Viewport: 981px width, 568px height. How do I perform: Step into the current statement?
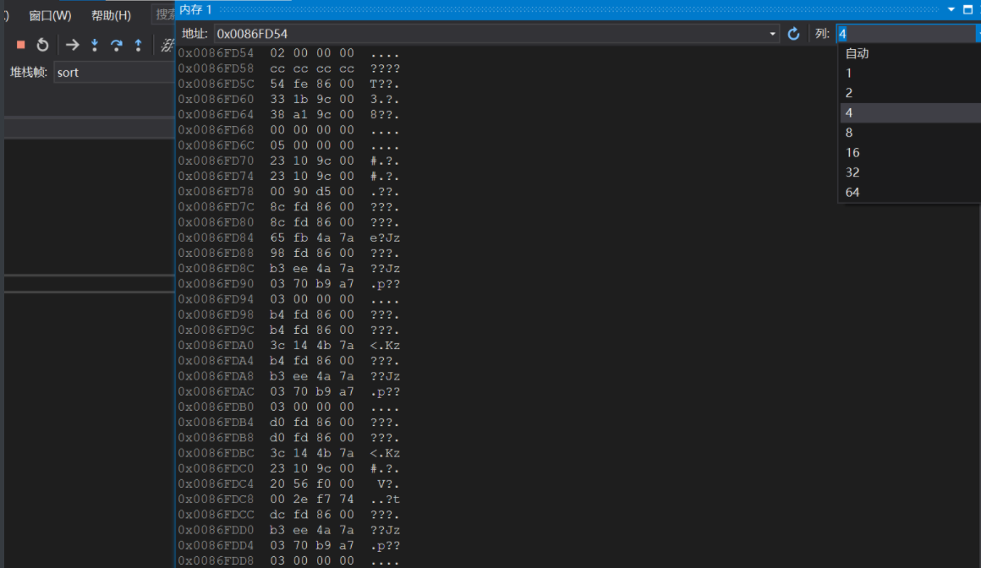tap(95, 45)
